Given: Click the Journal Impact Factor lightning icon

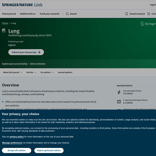Looking at the screenshot, I should [119, 92].
